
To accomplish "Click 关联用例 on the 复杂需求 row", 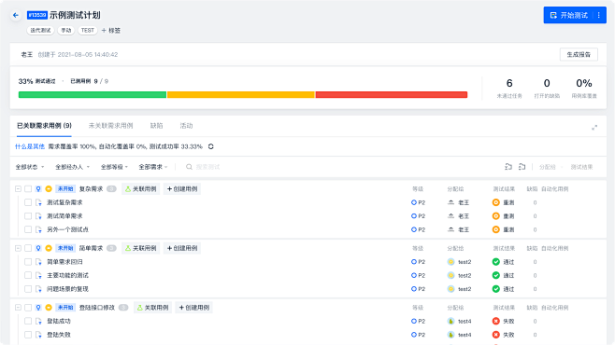I will click(140, 189).
